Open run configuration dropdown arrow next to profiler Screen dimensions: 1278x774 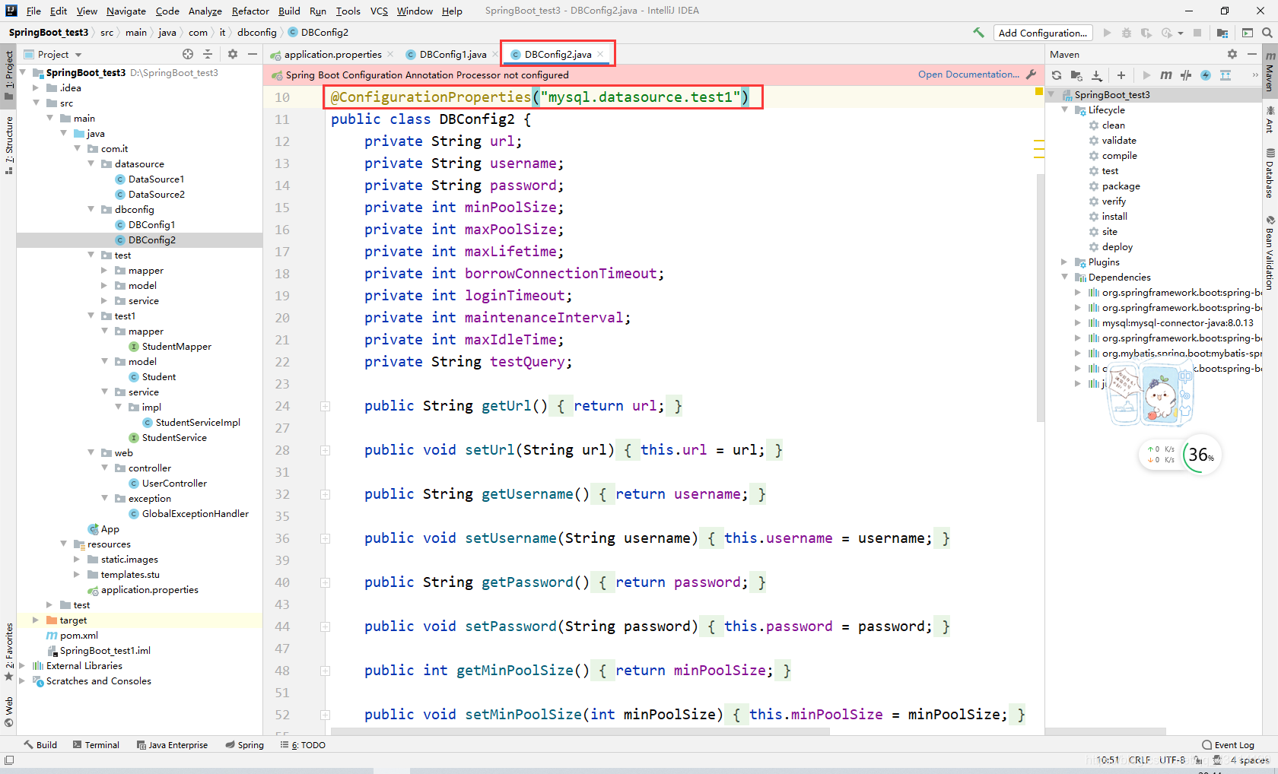point(1181,33)
